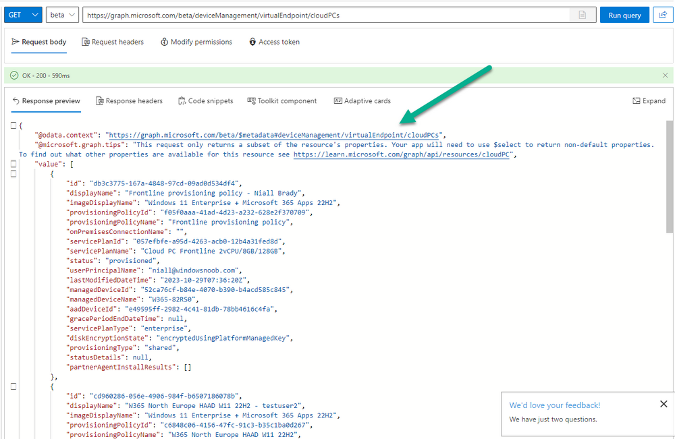Screen dimensions: 675x439
Task: Click the id value "db3c3775-167a-4848-97cd-09ad0d534df4"
Action: click(x=163, y=183)
